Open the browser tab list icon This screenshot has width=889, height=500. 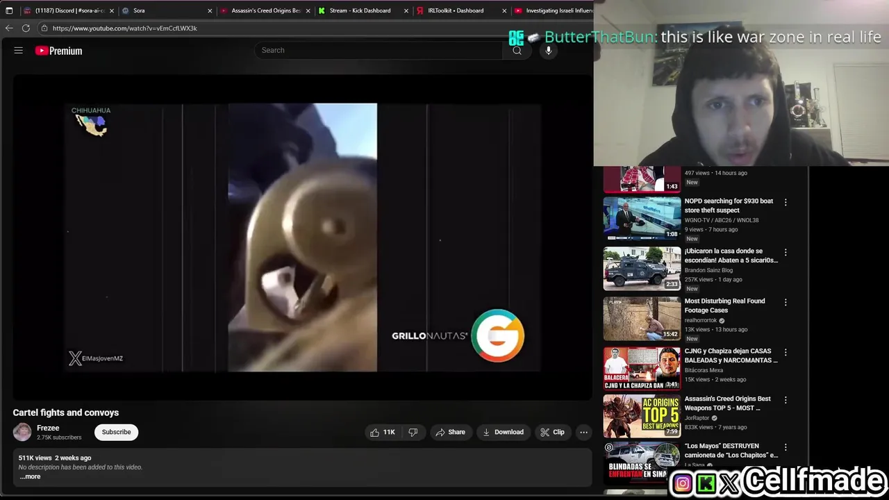click(x=9, y=10)
